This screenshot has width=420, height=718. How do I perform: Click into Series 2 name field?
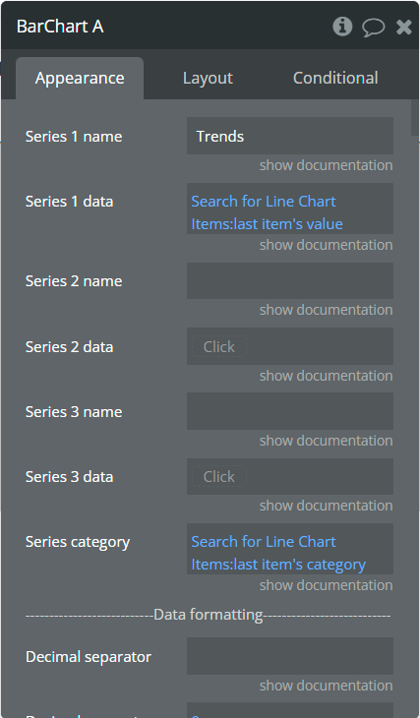pos(290,280)
